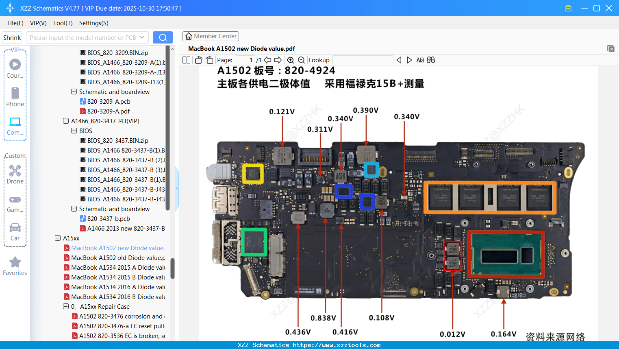Click the Abi text-match icon

pyautogui.click(x=420, y=60)
